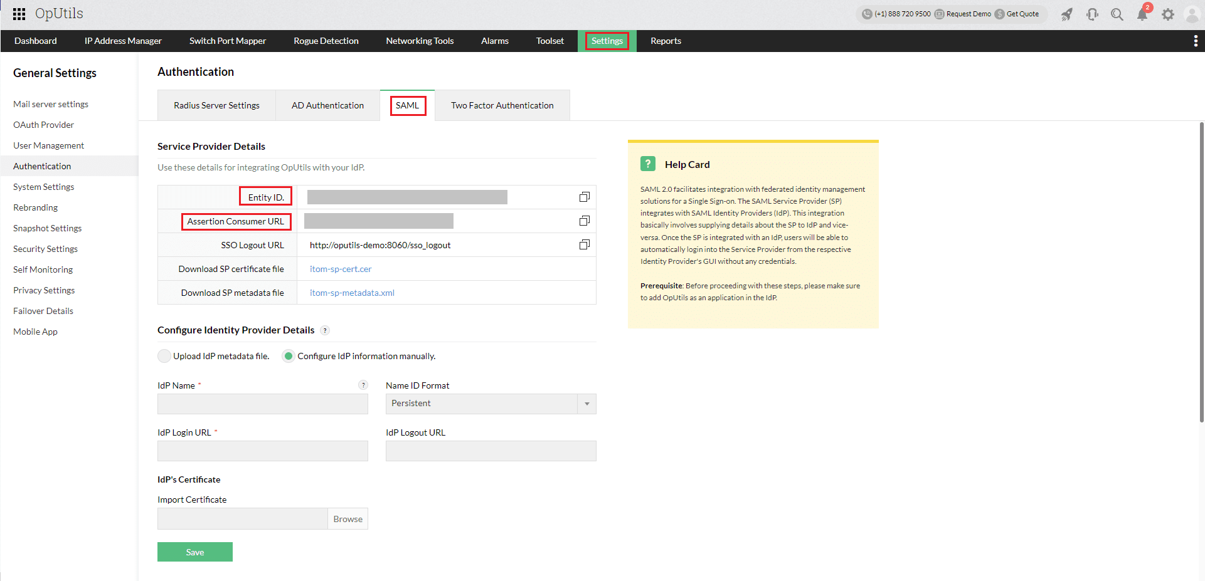Open the user profile avatar
Screen dimensions: 1205x581
[1192, 14]
